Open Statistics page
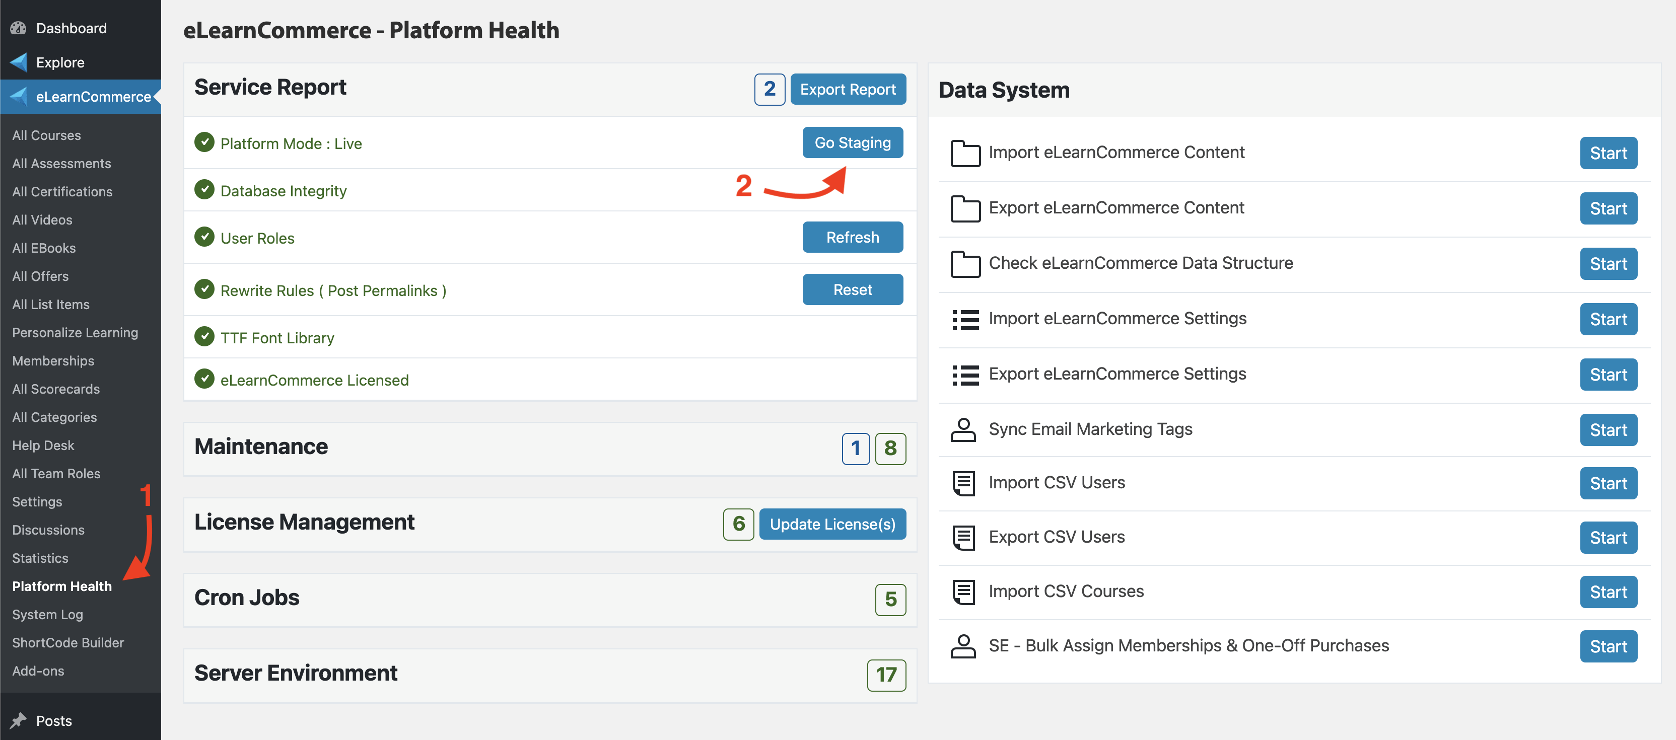 click(40, 558)
